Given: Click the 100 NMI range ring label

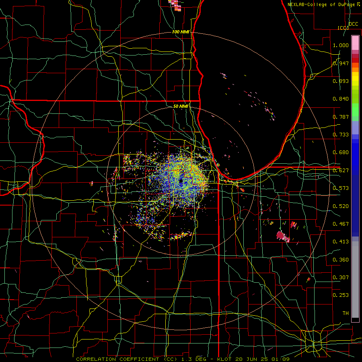Looking at the screenshot, I should (181, 32).
